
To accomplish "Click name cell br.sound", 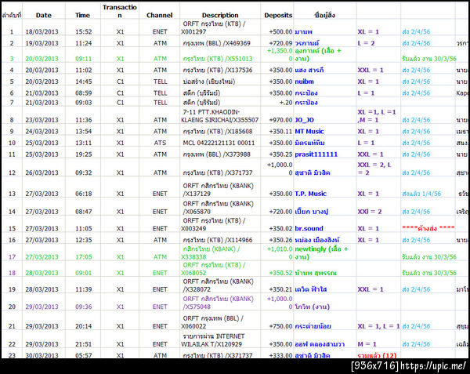I will click(309, 228).
